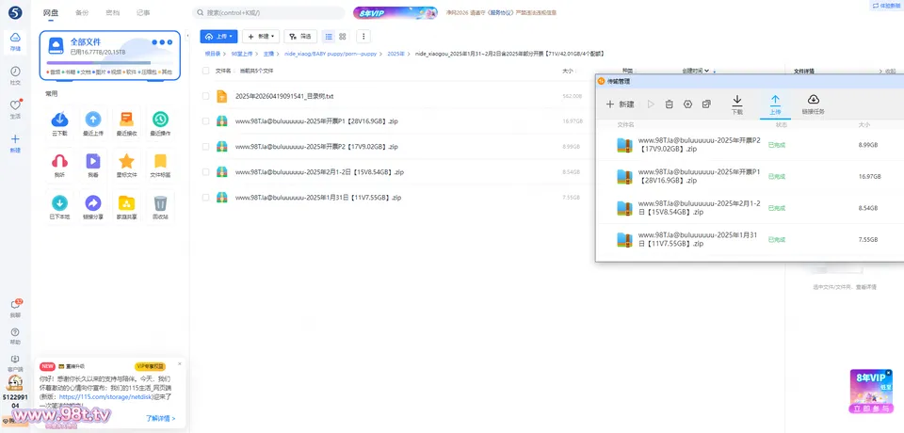Open the 下载 tab in transfer manager
Image resolution: width=904 pixels, height=433 pixels.
click(x=736, y=105)
